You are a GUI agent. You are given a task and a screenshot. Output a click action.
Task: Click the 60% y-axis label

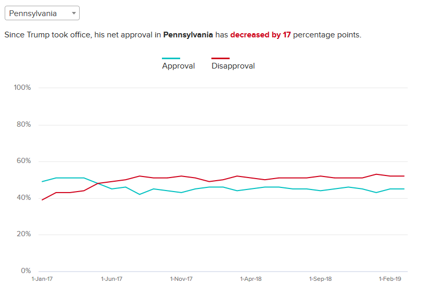click(23, 161)
